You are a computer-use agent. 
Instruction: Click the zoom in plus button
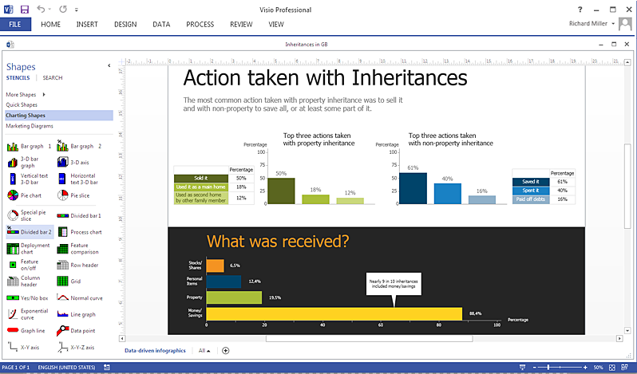[585, 367]
